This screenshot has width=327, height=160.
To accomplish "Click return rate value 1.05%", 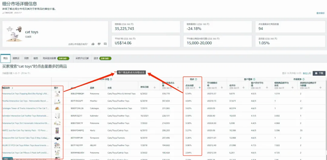I will click(x=264, y=43).
